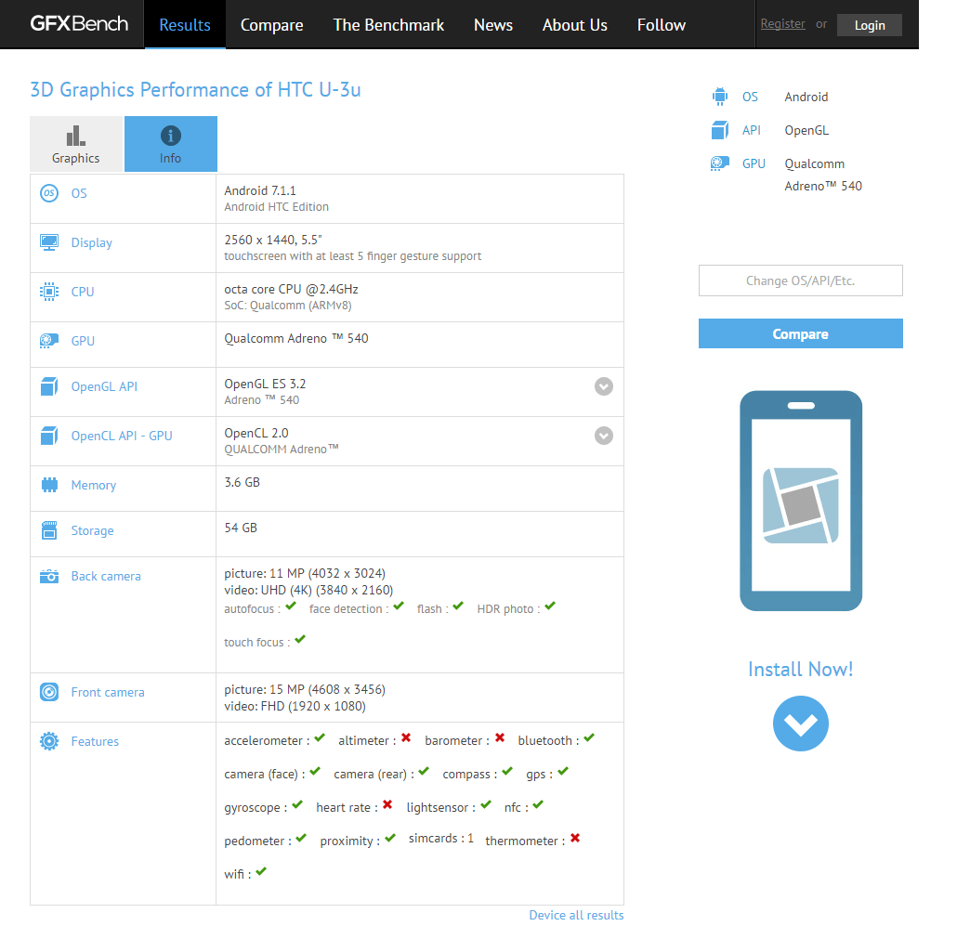Open the About Us page
Image resolution: width=957 pixels, height=926 pixels.
coord(575,25)
